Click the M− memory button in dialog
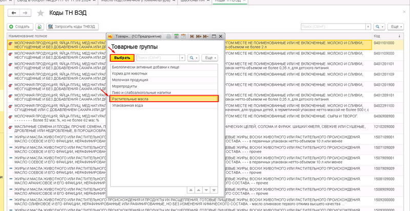This screenshot has height=211, width=410. point(206,36)
